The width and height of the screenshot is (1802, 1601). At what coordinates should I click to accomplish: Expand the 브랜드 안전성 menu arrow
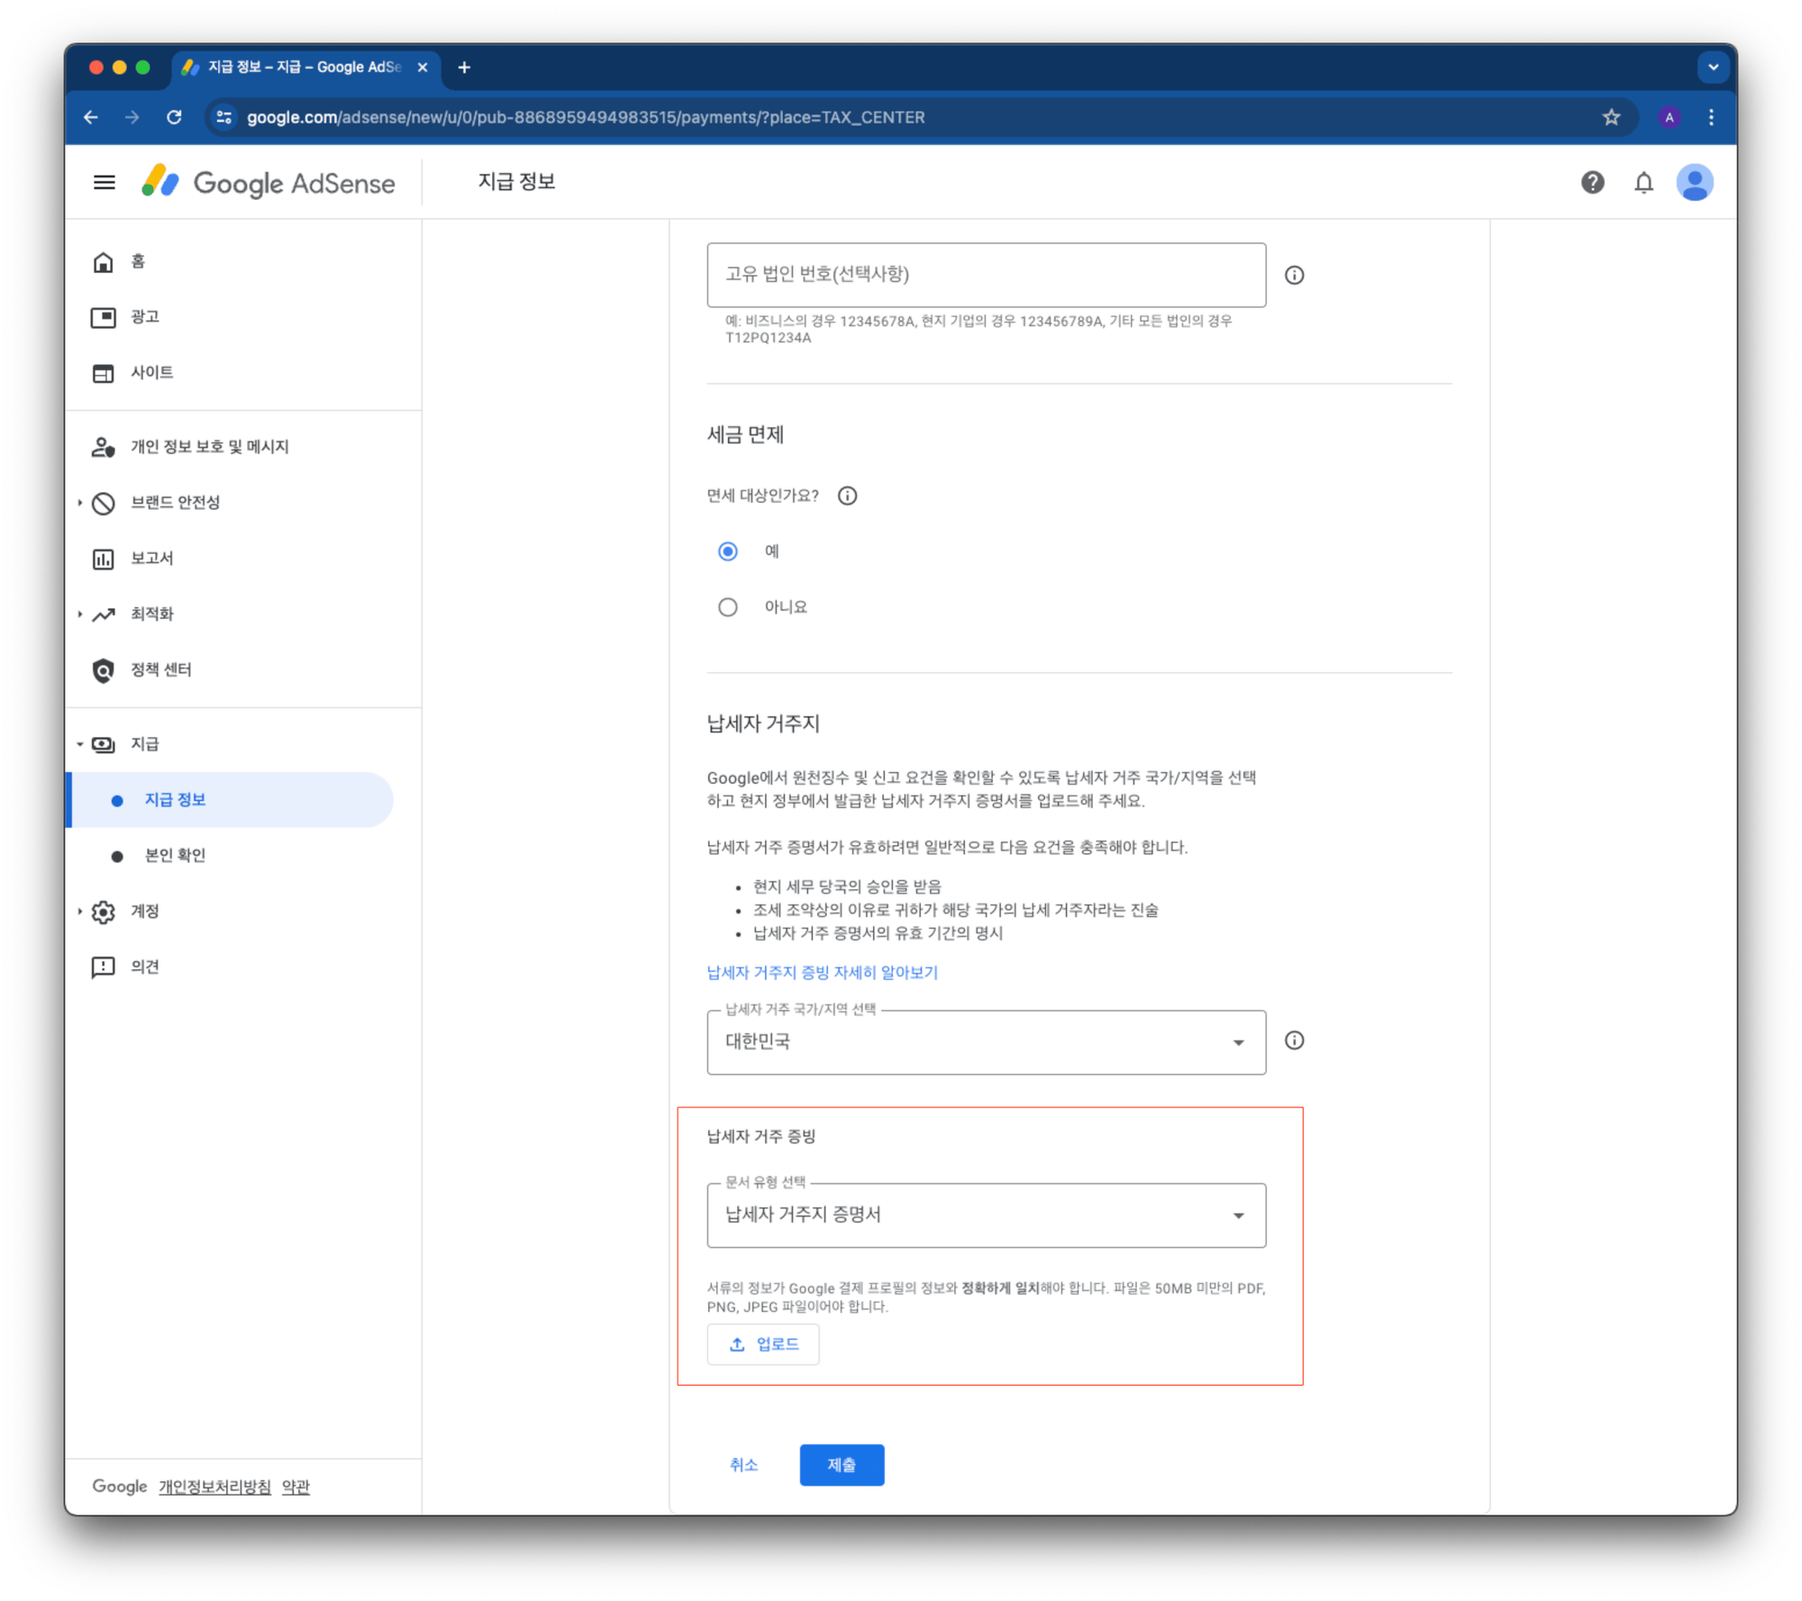point(80,503)
